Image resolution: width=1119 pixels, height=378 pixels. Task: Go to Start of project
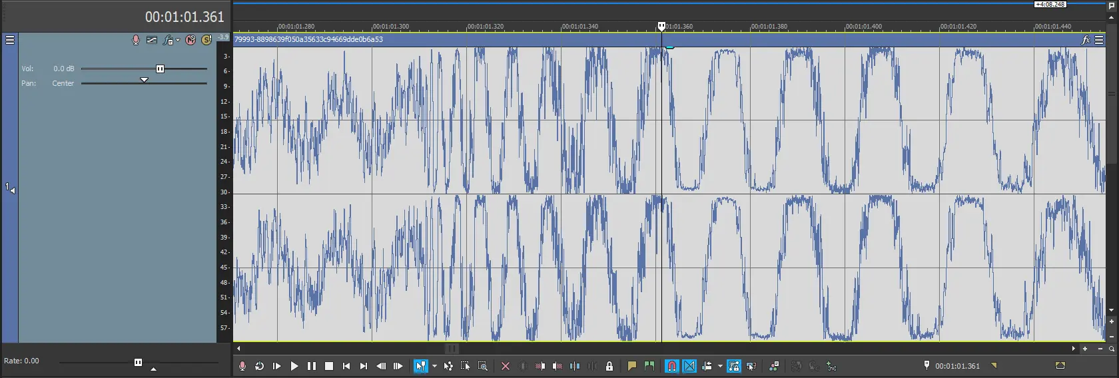coord(346,366)
